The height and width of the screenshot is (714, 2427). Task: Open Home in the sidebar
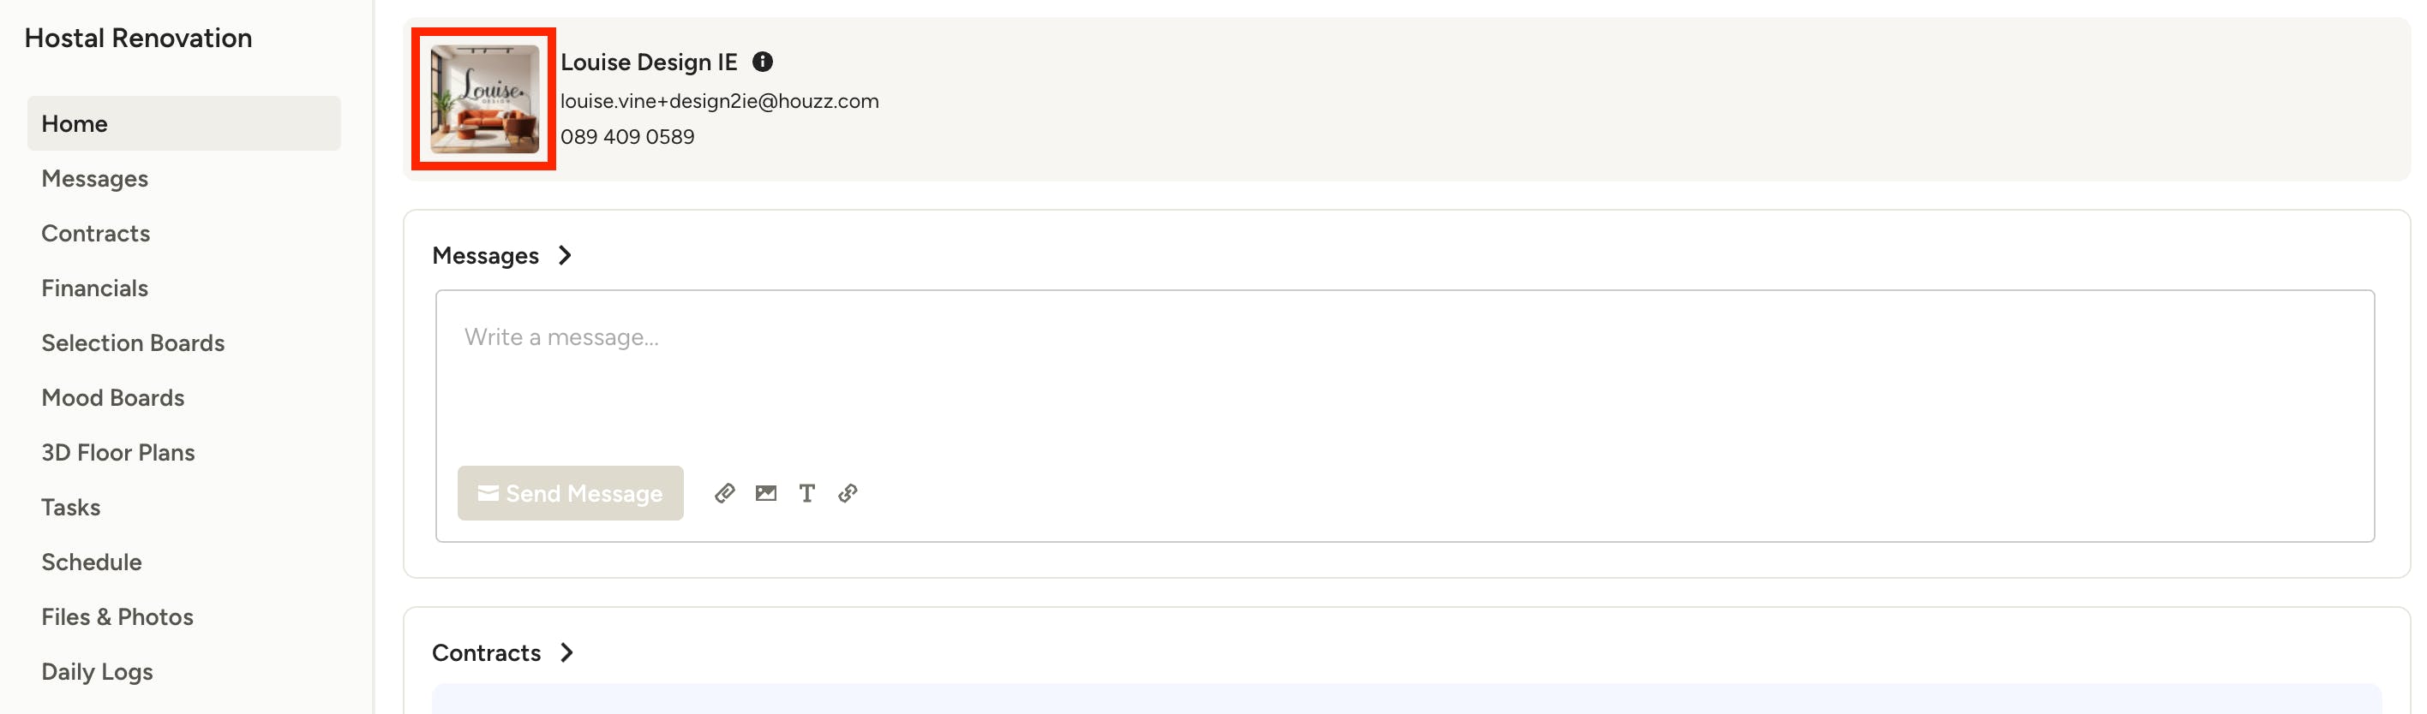click(x=183, y=123)
